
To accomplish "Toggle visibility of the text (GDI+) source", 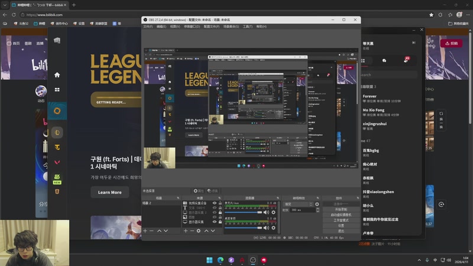I will (215, 208).
